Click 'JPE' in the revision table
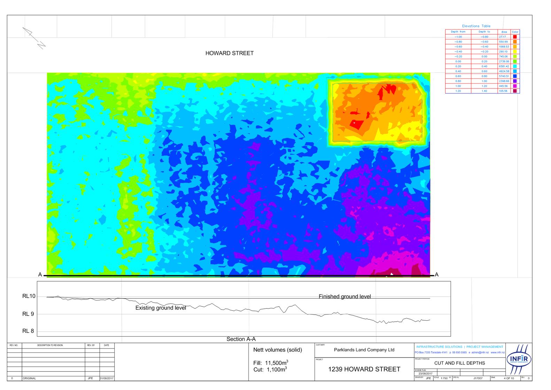The width and height of the screenshot is (551, 390). pos(91,378)
